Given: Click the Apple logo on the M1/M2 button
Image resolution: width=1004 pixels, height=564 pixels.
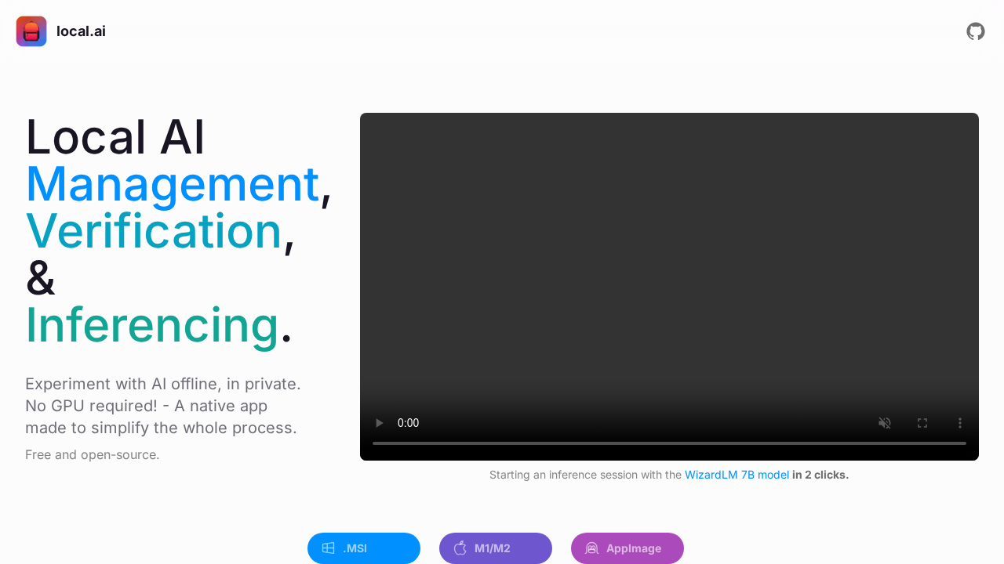Looking at the screenshot, I should click(x=460, y=548).
